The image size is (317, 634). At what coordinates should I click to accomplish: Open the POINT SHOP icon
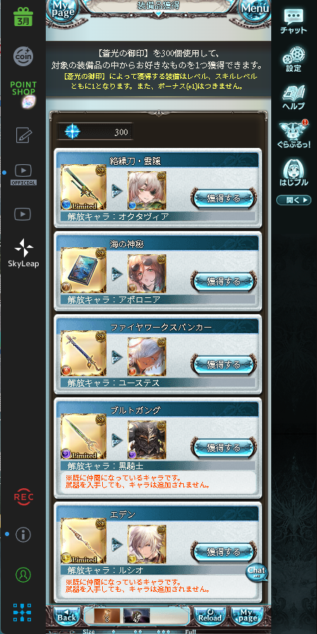coord(23,94)
